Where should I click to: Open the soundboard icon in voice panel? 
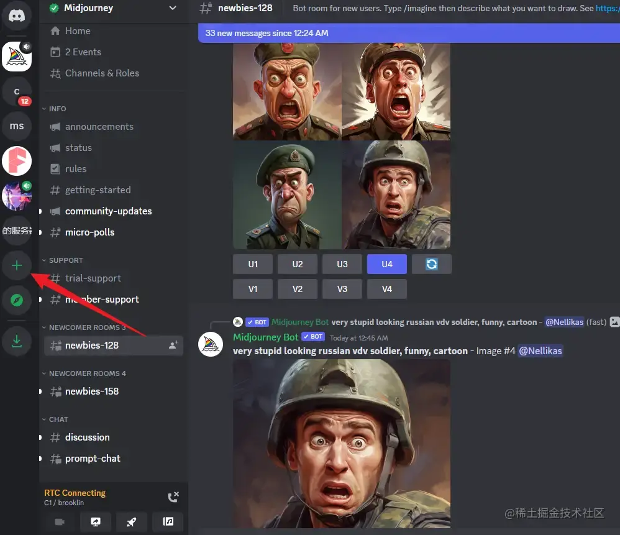pyautogui.click(x=168, y=522)
